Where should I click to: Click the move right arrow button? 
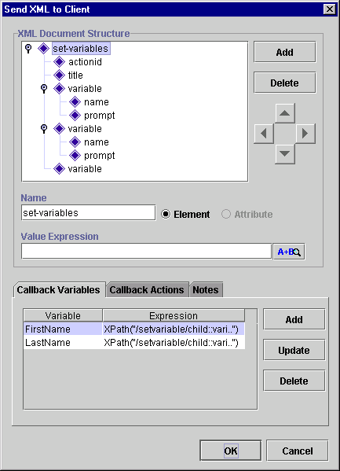305,134
